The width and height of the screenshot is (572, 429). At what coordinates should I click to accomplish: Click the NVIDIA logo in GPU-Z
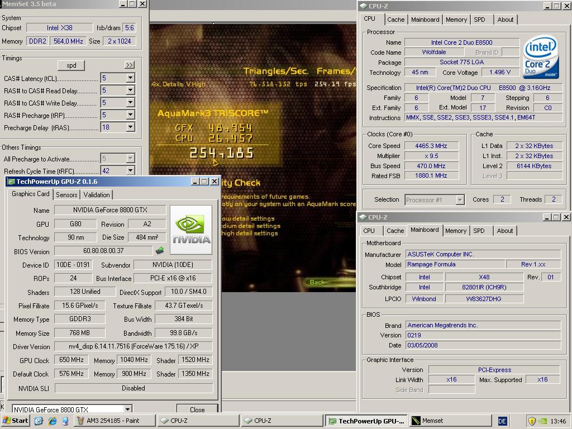pyautogui.click(x=191, y=230)
